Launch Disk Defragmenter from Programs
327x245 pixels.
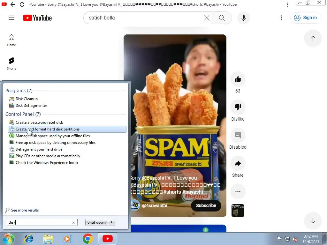(x=31, y=106)
